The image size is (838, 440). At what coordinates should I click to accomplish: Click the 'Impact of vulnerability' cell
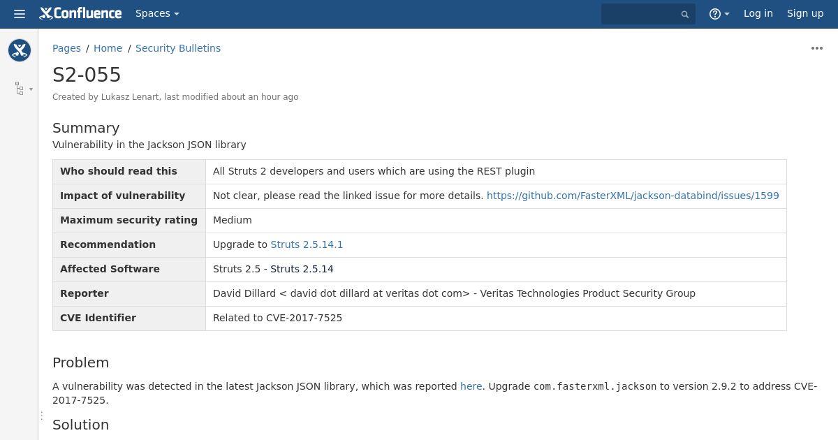tap(129, 196)
